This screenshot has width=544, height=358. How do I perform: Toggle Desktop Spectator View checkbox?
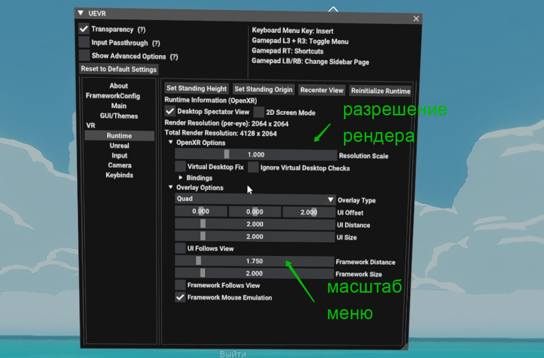(170, 111)
